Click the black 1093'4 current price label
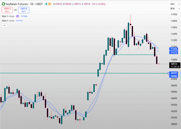The height and width of the screenshot is (129, 181). (174, 64)
